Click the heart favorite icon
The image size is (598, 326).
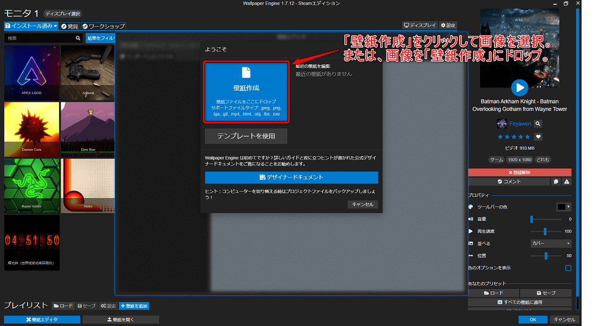[538, 137]
